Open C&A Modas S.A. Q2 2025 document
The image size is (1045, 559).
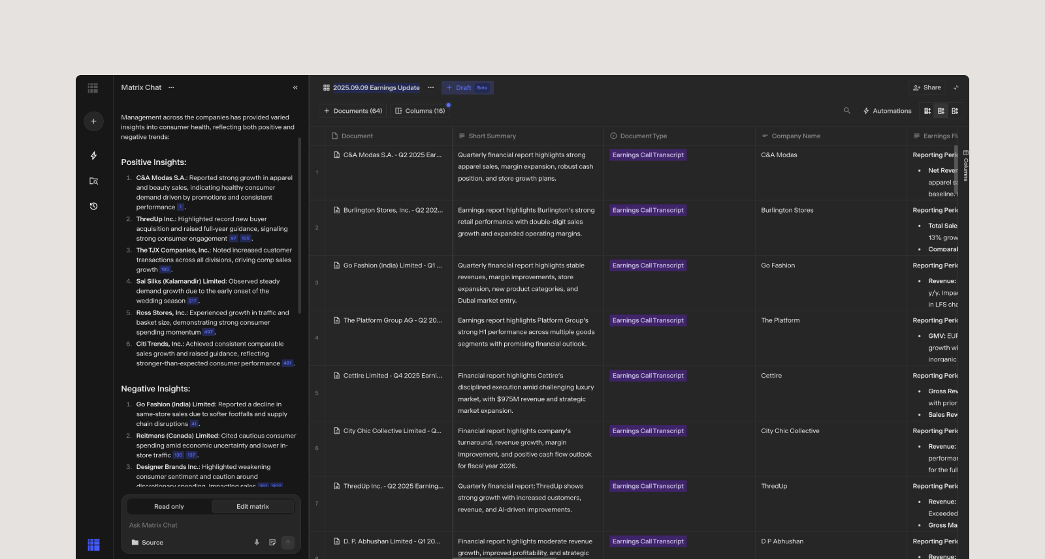point(388,155)
